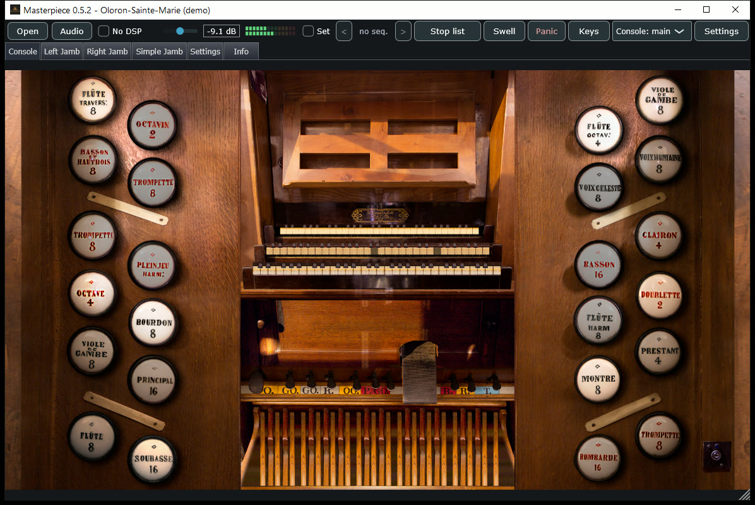This screenshot has width=755, height=505.
Task: Click the Panic button
Action: tap(547, 32)
